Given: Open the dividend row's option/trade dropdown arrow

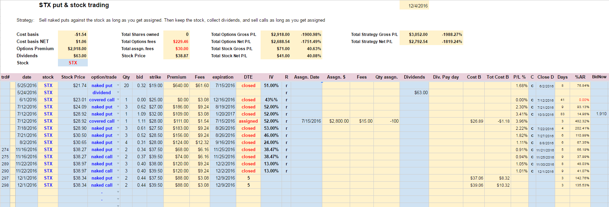Looking at the screenshot, I should click(118, 92).
